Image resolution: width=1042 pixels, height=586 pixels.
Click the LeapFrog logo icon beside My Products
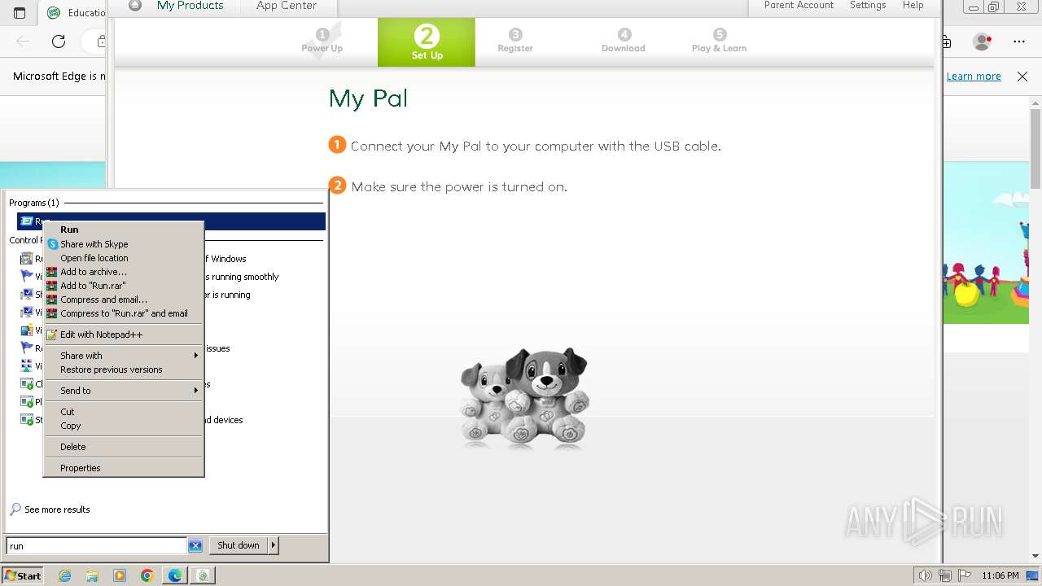[x=135, y=6]
